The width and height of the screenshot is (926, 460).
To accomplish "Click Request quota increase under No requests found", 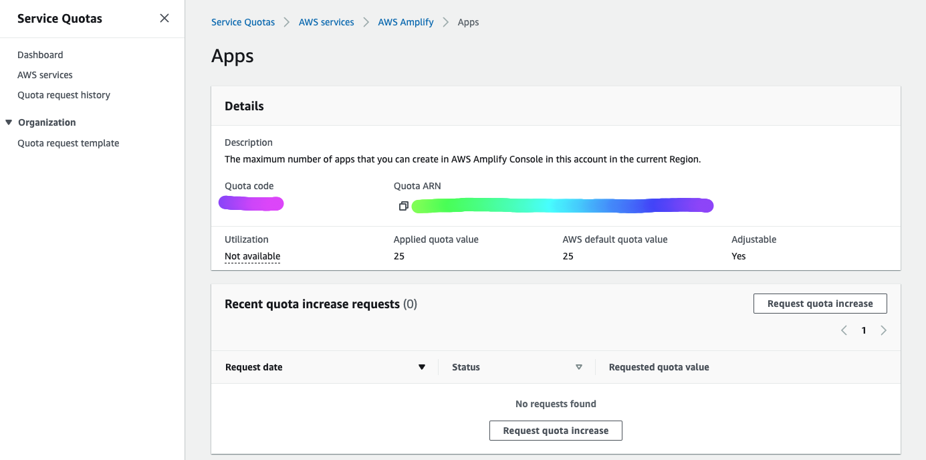I will [556, 431].
